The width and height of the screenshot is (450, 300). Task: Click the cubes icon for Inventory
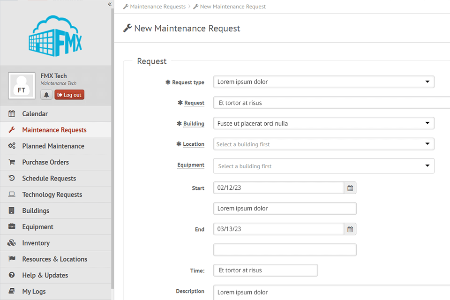[x=12, y=243]
